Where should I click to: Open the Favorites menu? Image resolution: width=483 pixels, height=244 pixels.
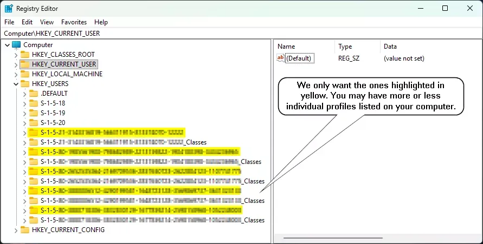click(74, 22)
